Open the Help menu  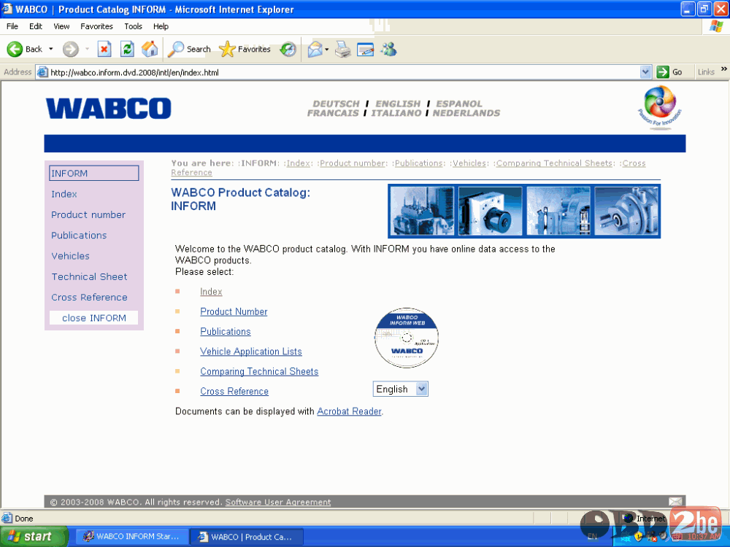[161, 26]
